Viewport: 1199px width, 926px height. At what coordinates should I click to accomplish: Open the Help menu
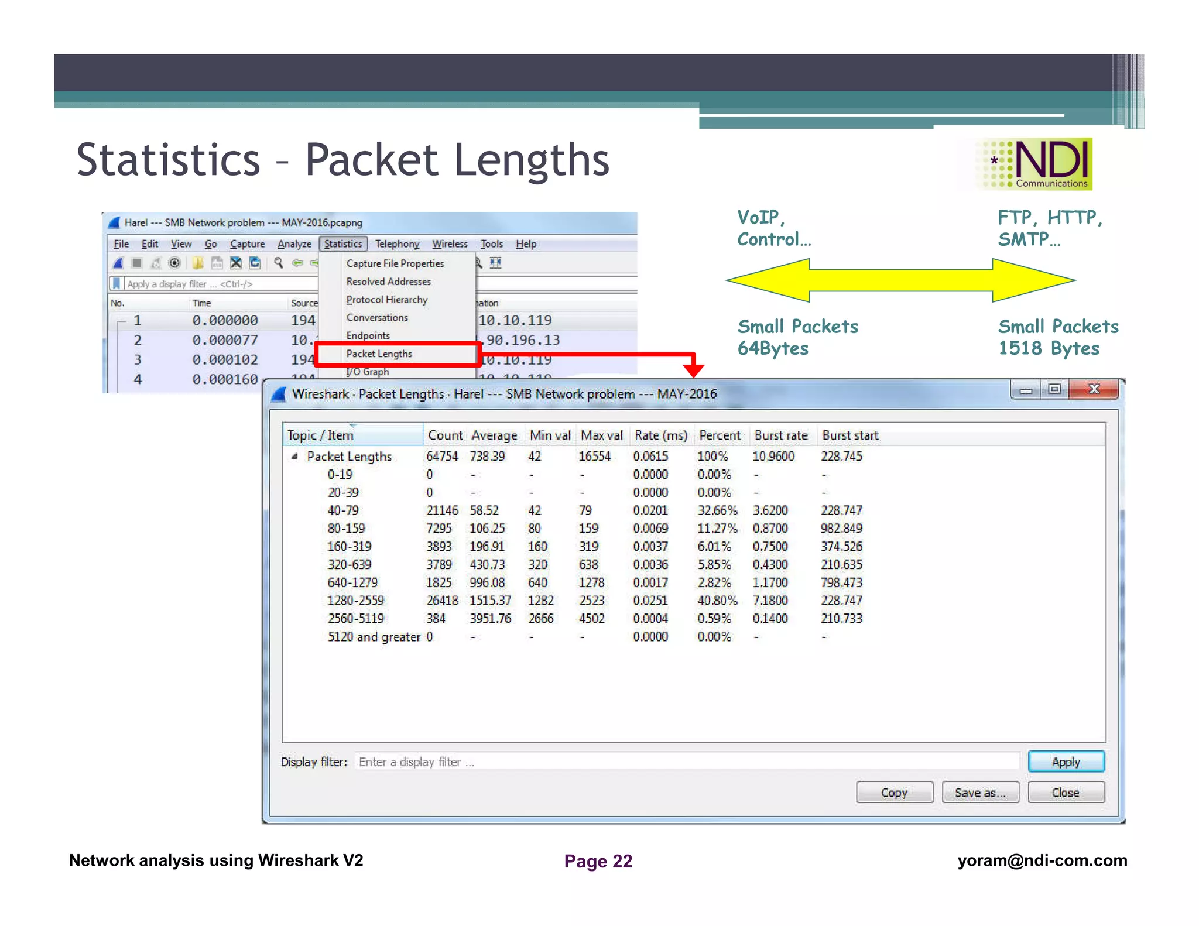pyautogui.click(x=526, y=244)
